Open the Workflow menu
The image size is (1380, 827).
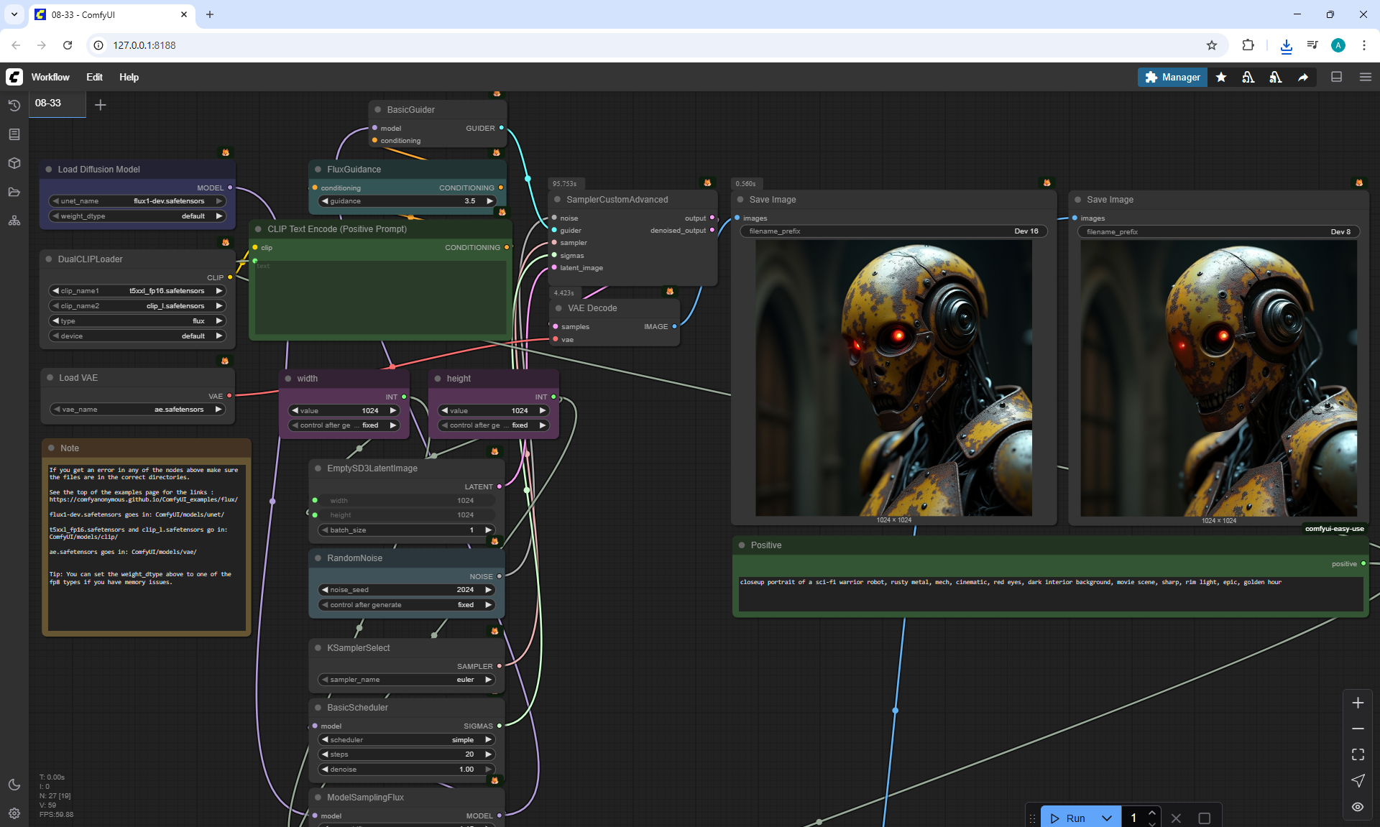[50, 77]
